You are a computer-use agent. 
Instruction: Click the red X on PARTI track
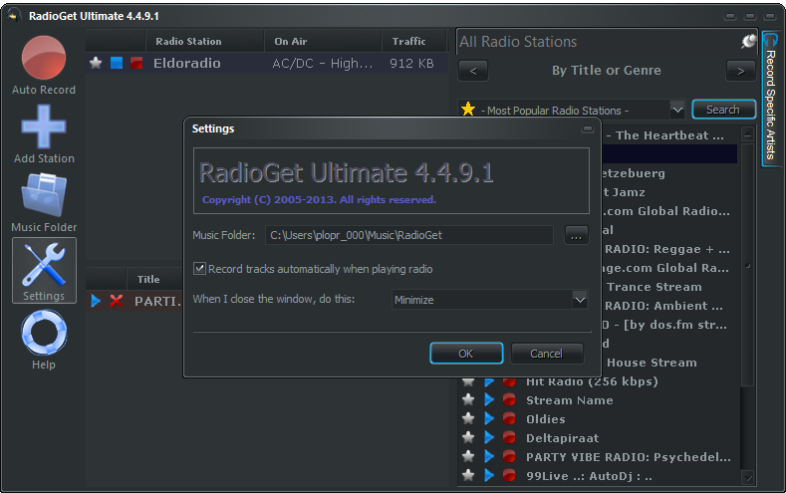point(117,301)
